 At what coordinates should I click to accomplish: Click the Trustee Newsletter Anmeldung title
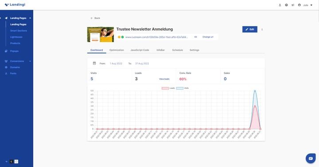(144, 29)
